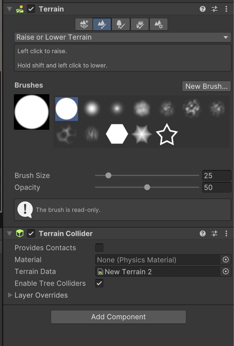Select the Paint Terrain tool icon
The image size is (234, 346).
point(102,24)
